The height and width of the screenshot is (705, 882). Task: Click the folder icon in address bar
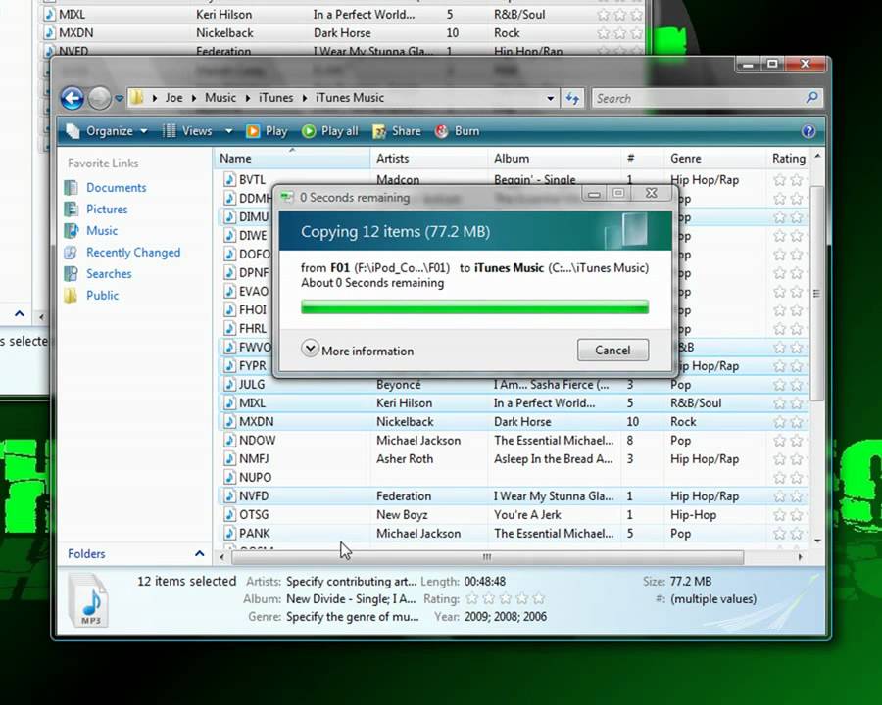pyautogui.click(x=136, y=98)
